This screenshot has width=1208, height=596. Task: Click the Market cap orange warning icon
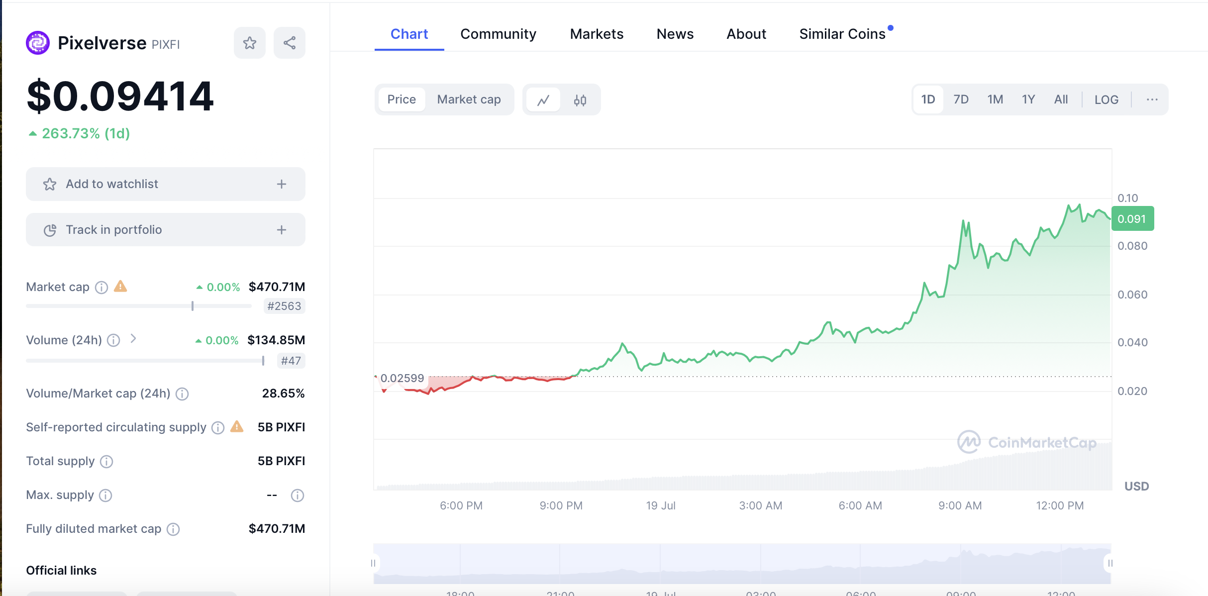120,287
